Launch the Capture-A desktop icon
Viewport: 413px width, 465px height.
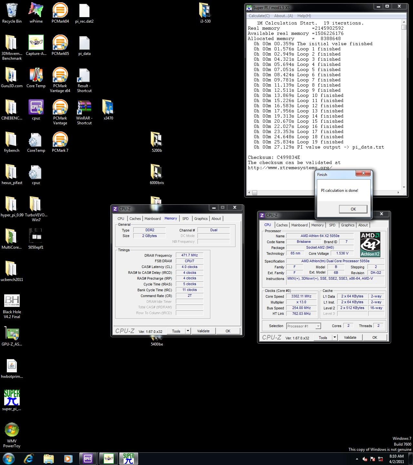[36, 45]
